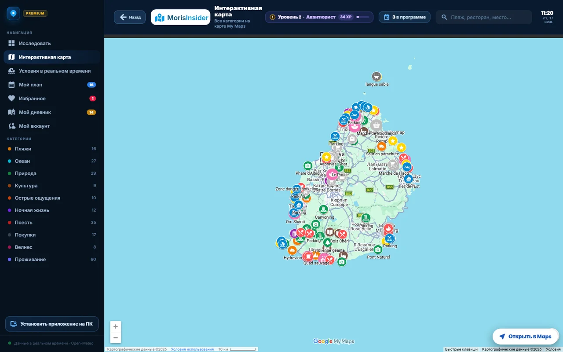Click the search field Пляж, ресторан, место
This screenshot has width=563, height=352.
(484, 17)
